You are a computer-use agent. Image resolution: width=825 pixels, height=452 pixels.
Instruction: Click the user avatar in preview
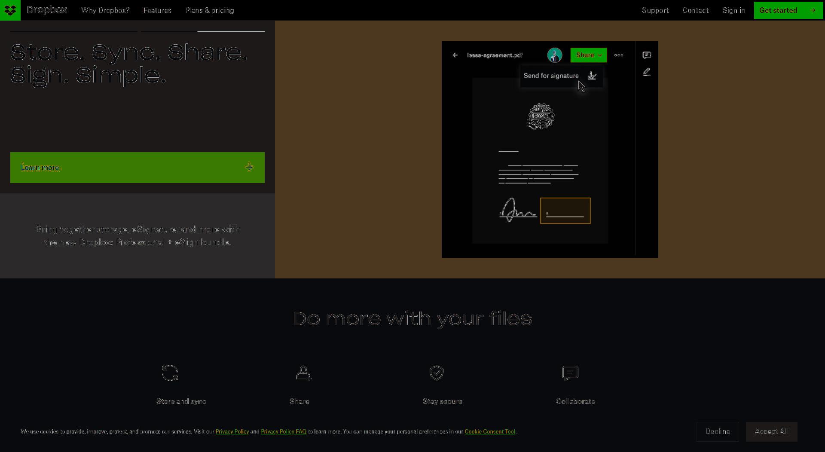coord(555,55)
